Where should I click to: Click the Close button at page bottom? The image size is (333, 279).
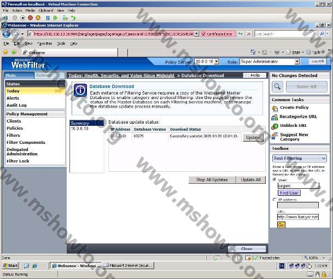(247, 248)
